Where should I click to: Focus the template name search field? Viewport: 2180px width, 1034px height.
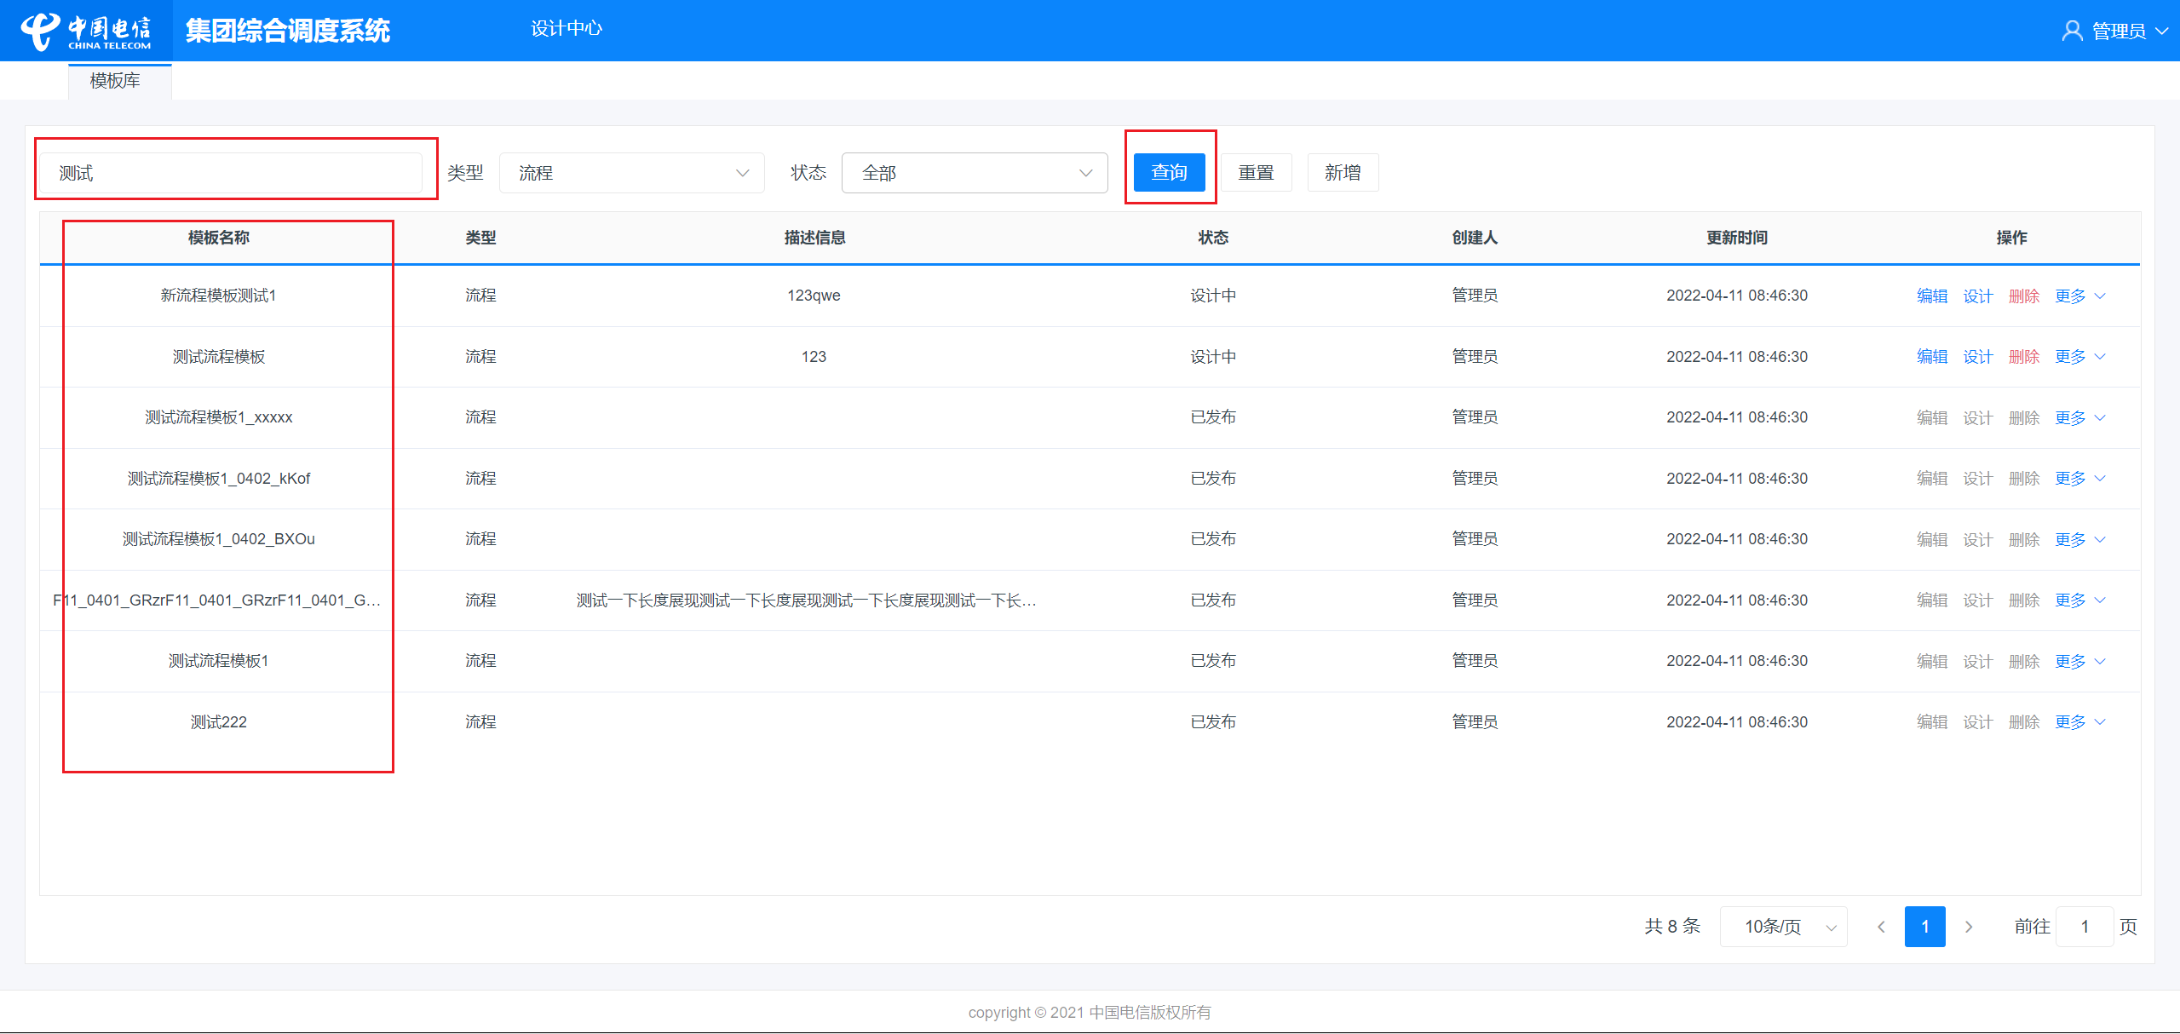coord(232,173)
